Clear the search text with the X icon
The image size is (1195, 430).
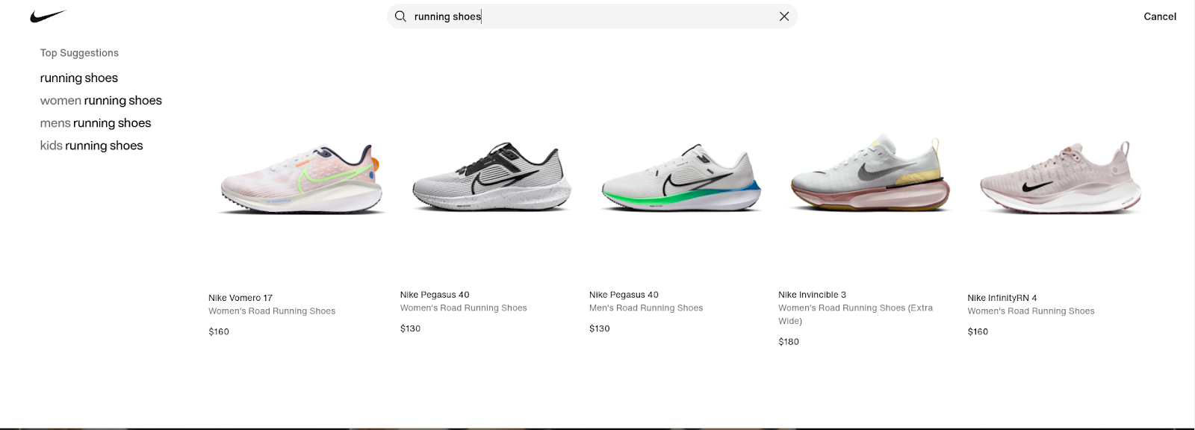coord(784,16)
